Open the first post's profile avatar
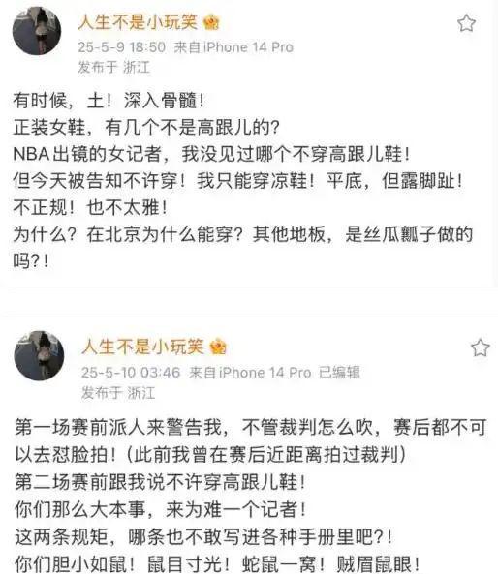Viewport: 498px width, 574px height. coord(37,31)
